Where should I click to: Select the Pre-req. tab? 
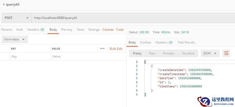click(67, 30)
